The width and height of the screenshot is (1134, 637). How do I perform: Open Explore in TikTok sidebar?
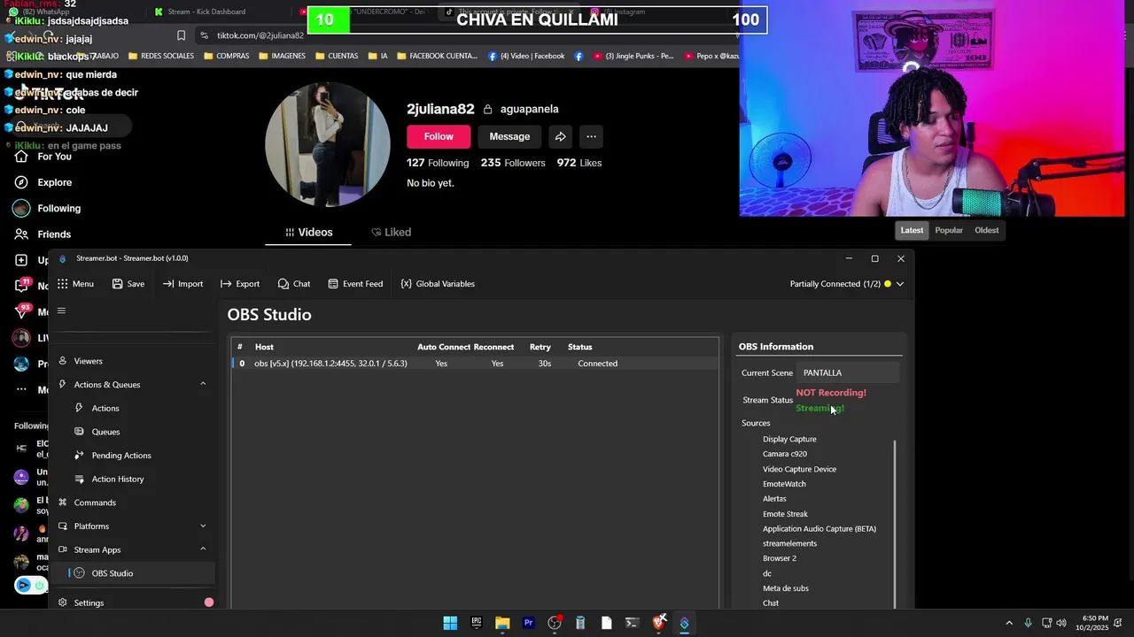pos(43,182)
